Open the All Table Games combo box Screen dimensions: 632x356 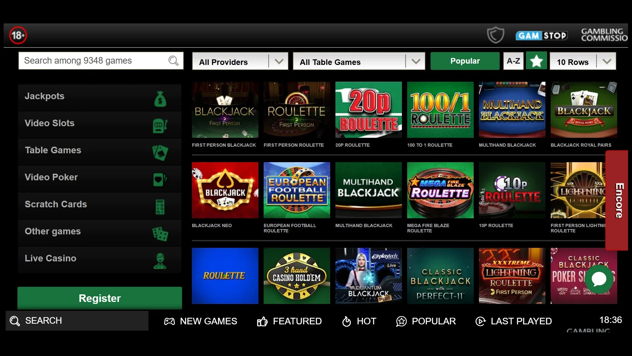[x=359, y=61]
